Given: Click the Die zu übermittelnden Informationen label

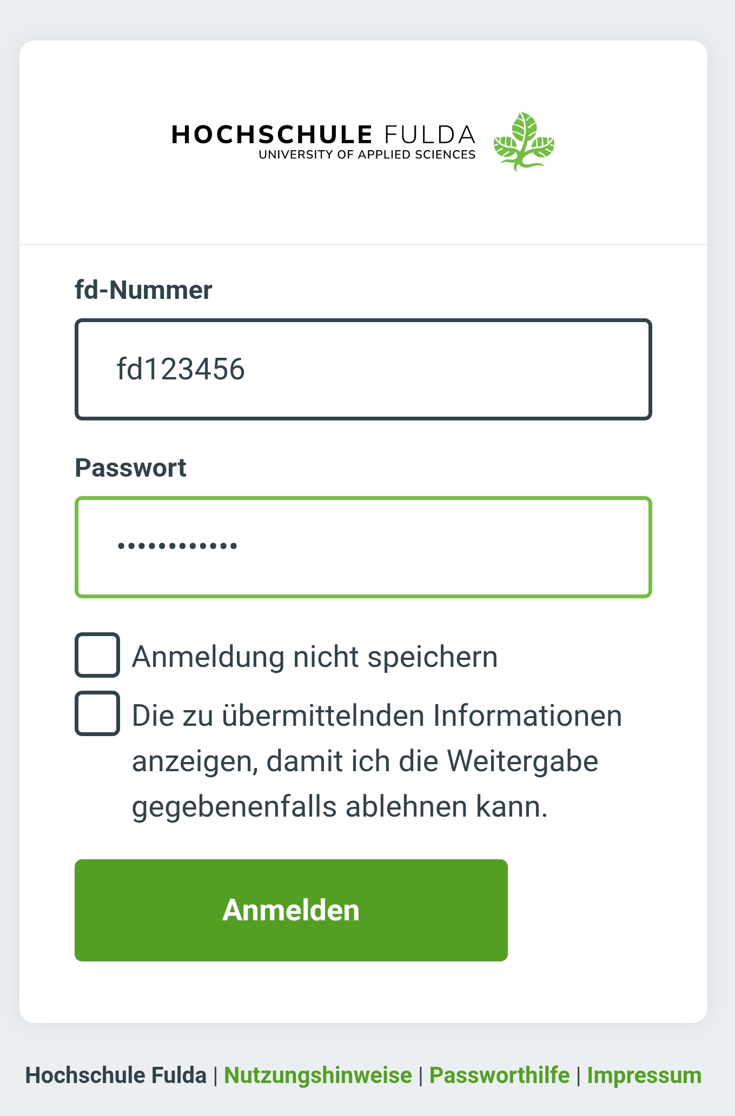Looking at the screenshot, I should click(377, 716).
